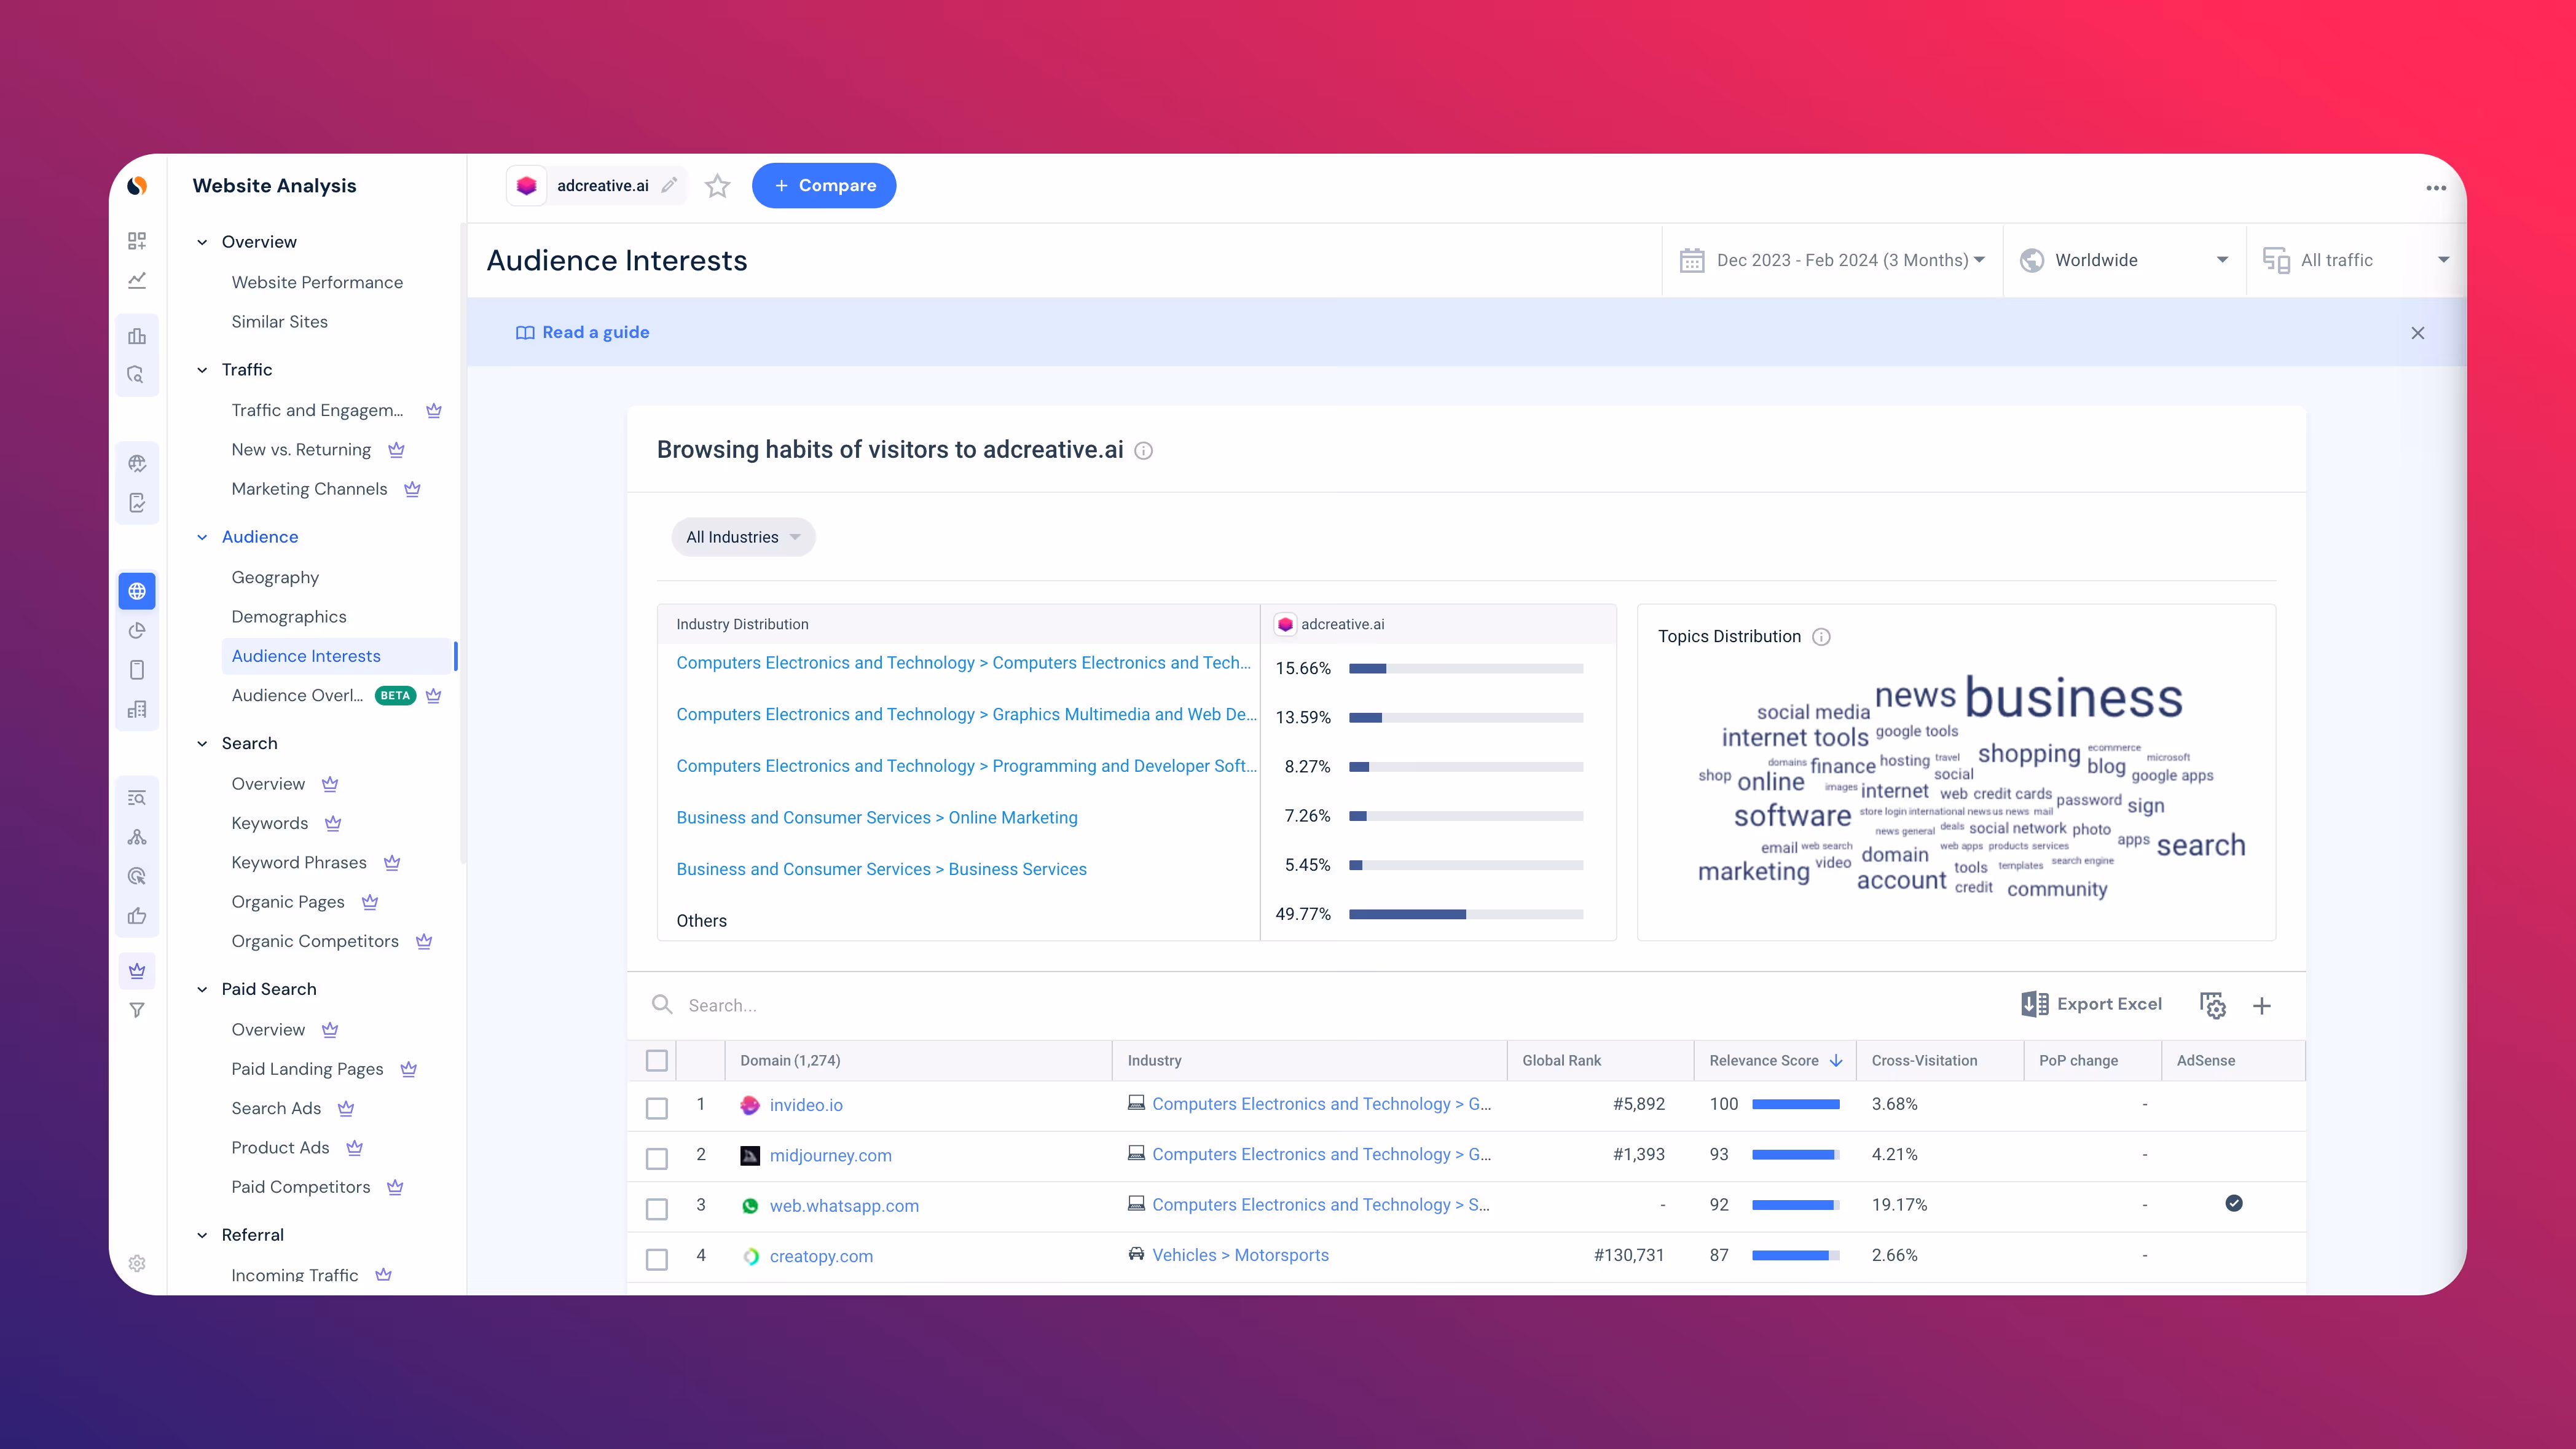This screenshot has width=2576, height=1449.
Task: Click the 49.77% Others distribution bar
Action: 1466,914
